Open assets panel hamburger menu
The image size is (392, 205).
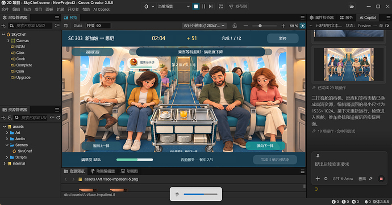tap(57, 110)
